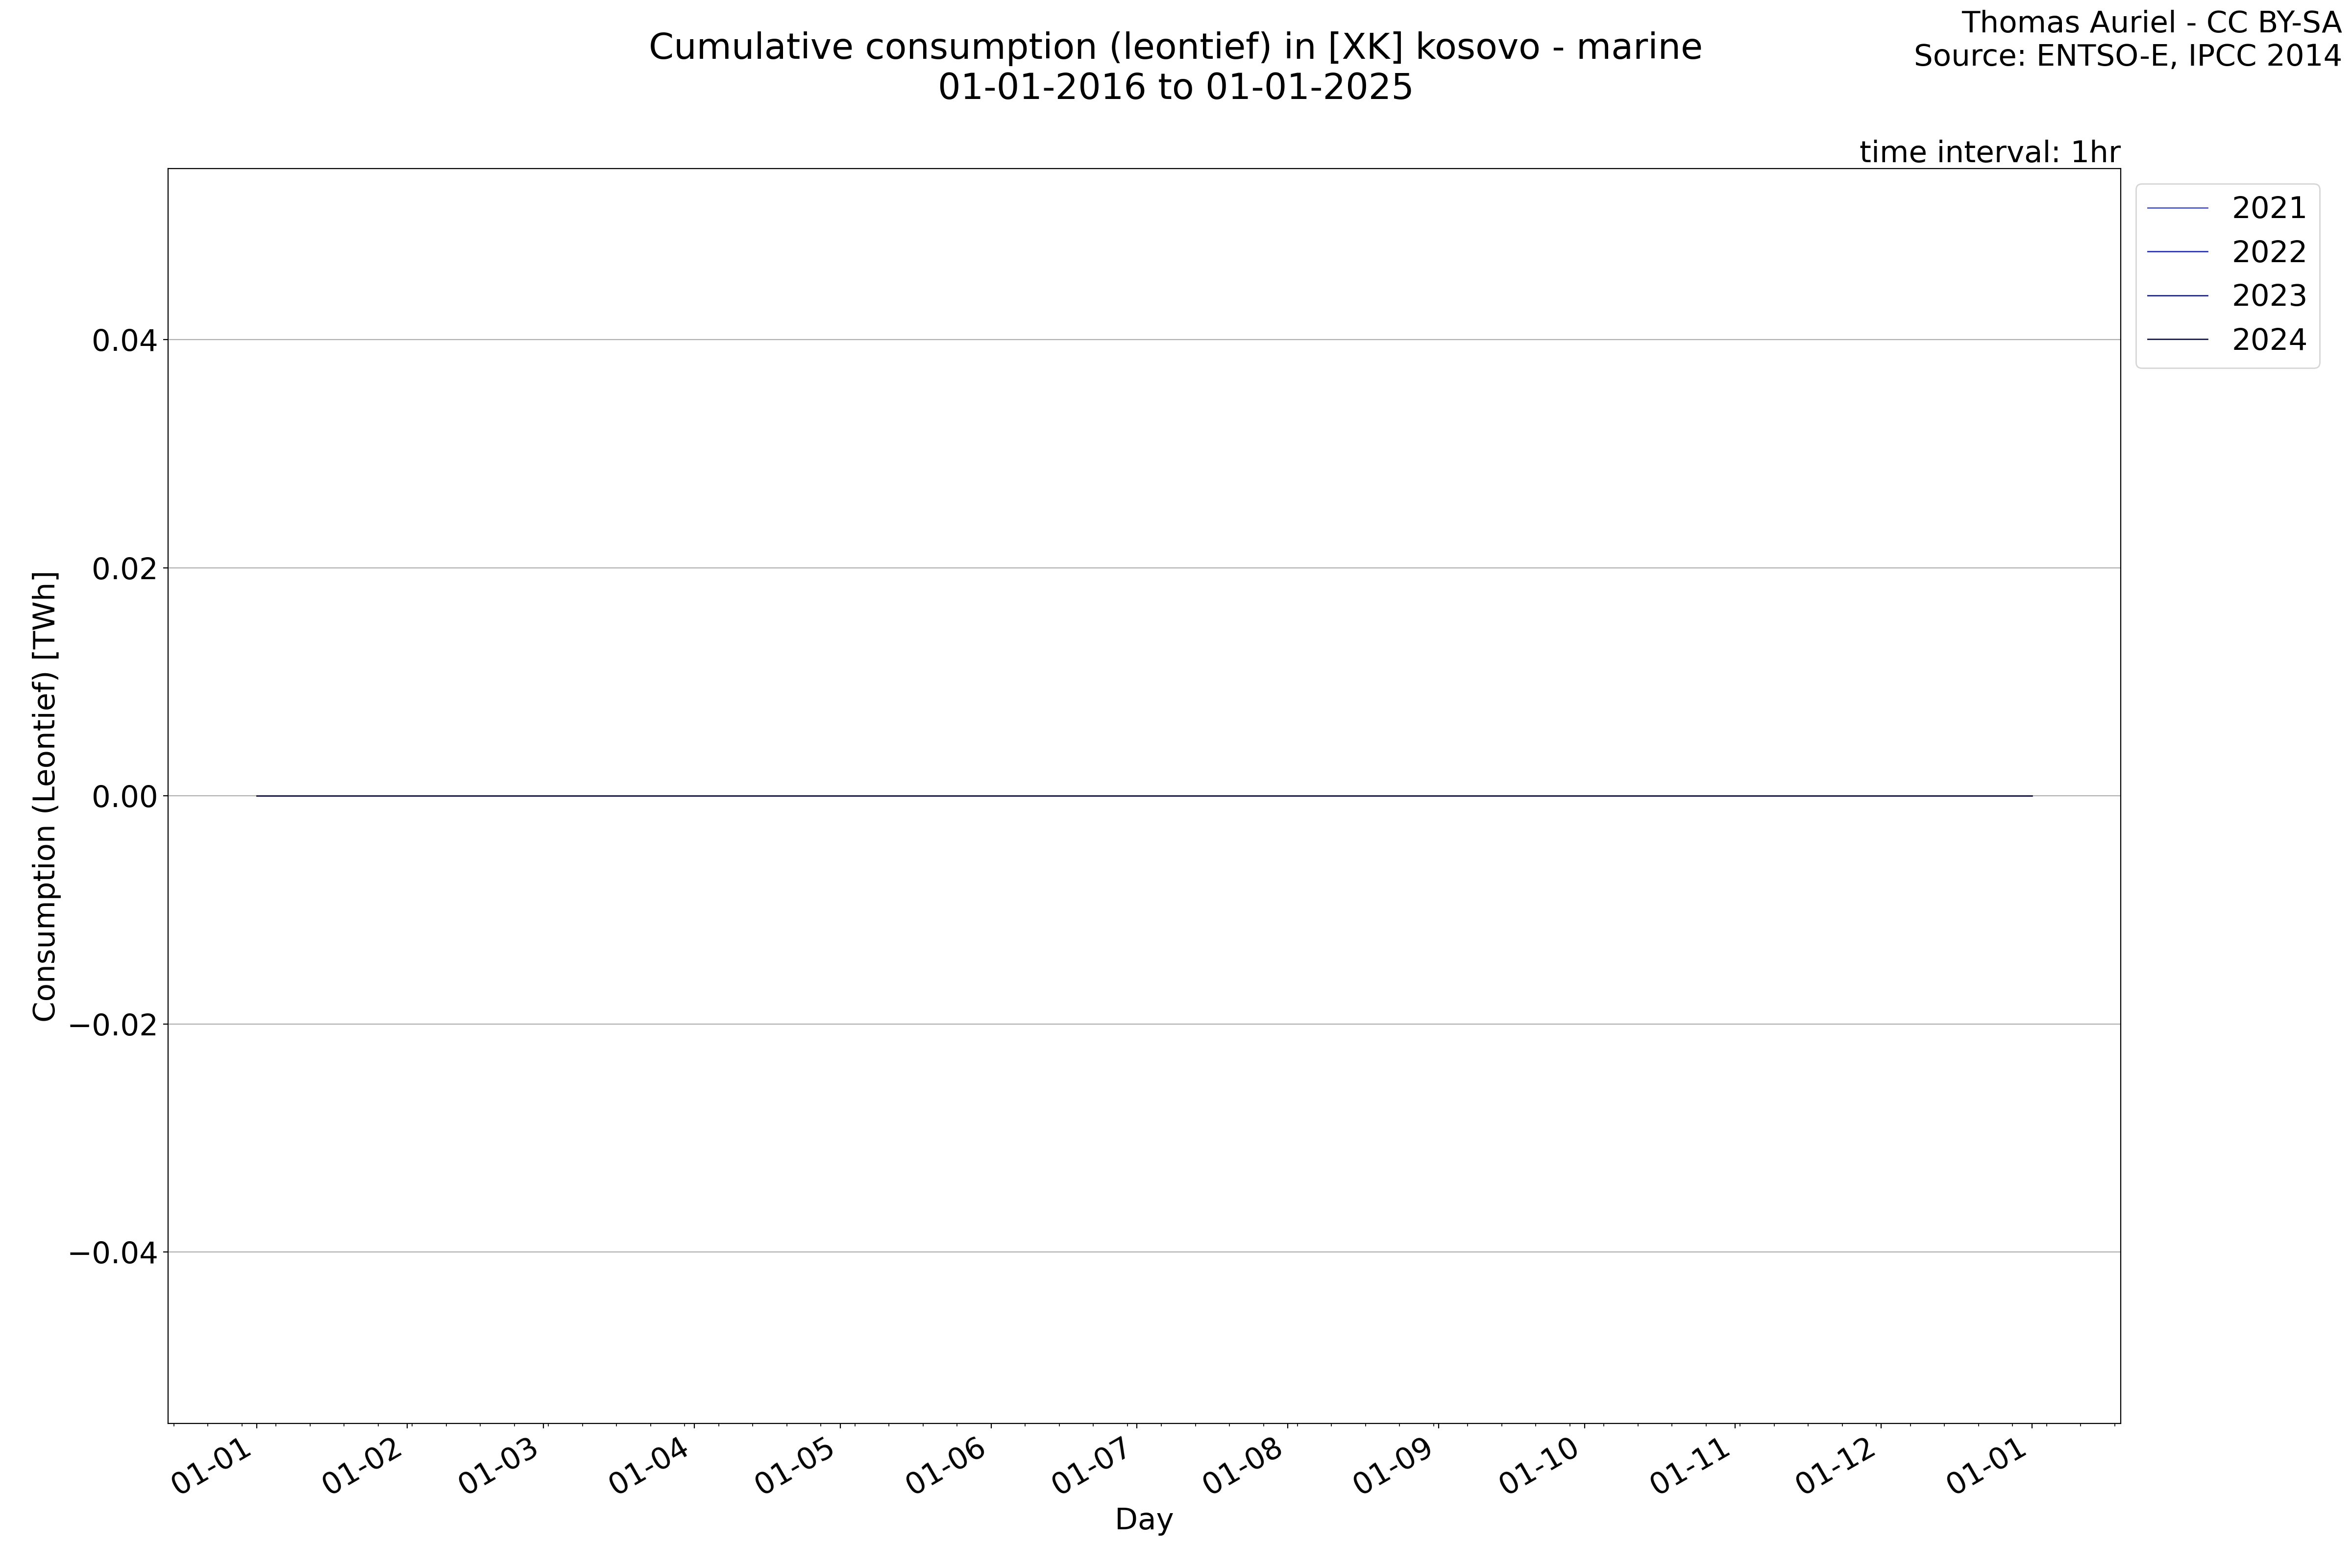Viewport: 2352px width, 1568px height.
Task: Click the chart title text
Action: coord(1175,47)
